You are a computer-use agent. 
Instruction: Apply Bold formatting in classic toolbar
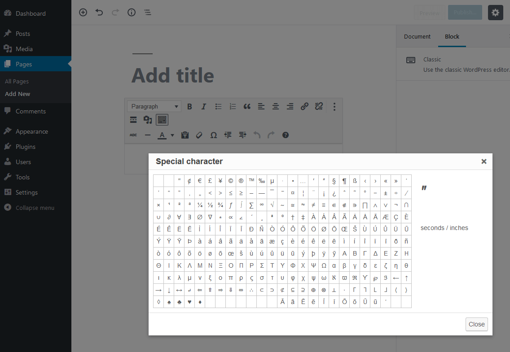(x=189, y=107)
